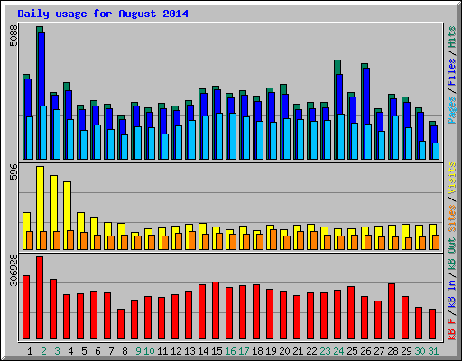Click the Pages legend label

tap(451, 110)
